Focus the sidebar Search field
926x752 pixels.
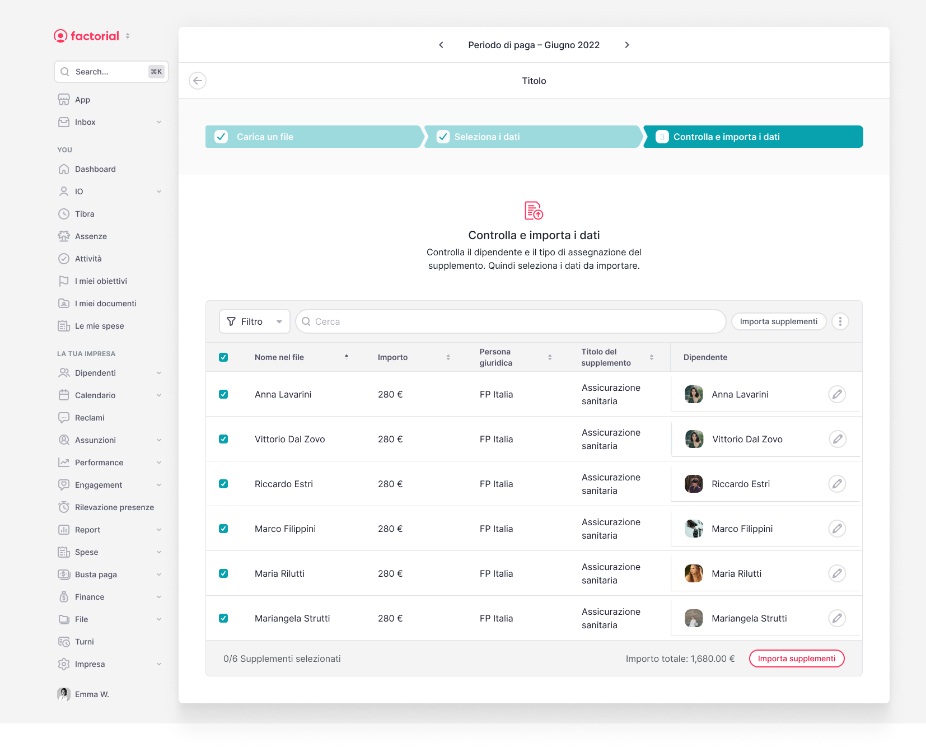point(111,72)
